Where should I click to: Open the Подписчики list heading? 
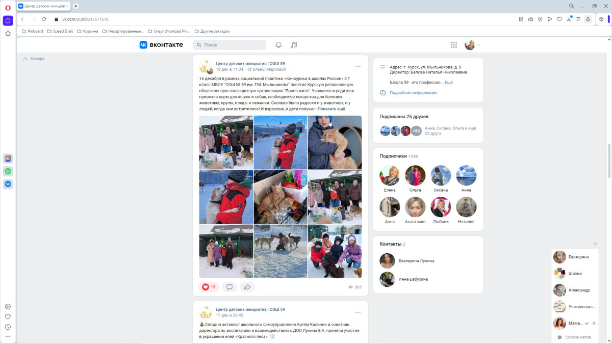tap(399, 156)
